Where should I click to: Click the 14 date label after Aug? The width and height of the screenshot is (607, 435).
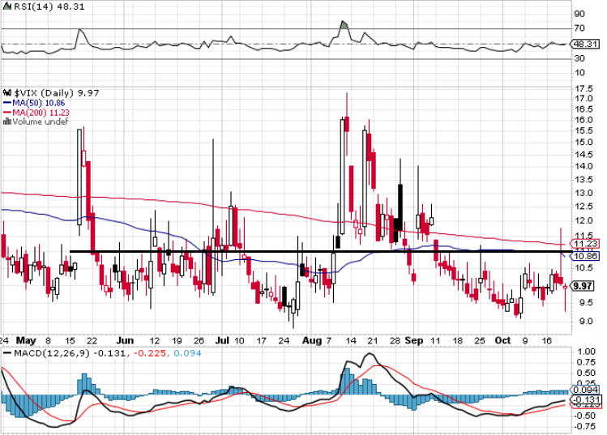pos(351,341)
